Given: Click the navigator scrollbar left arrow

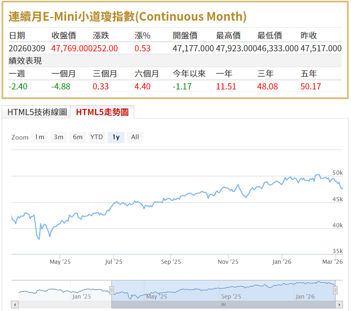Looking at the screenshot, I should 15,305.
